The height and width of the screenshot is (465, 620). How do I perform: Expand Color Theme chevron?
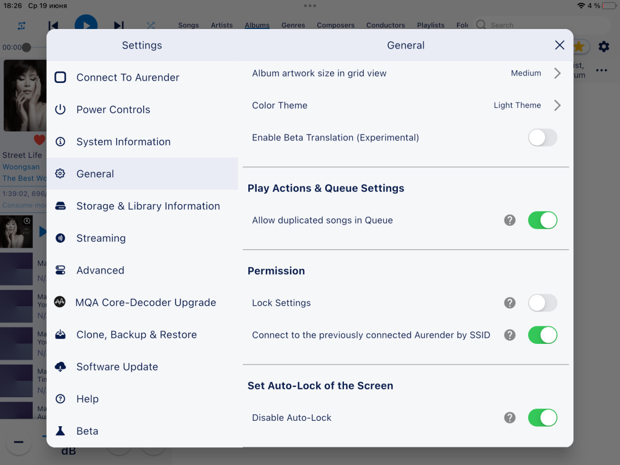557,105
